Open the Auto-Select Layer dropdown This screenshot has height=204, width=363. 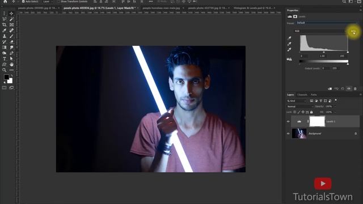point(48,1)
